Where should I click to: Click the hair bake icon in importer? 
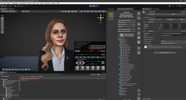[139, 29]
